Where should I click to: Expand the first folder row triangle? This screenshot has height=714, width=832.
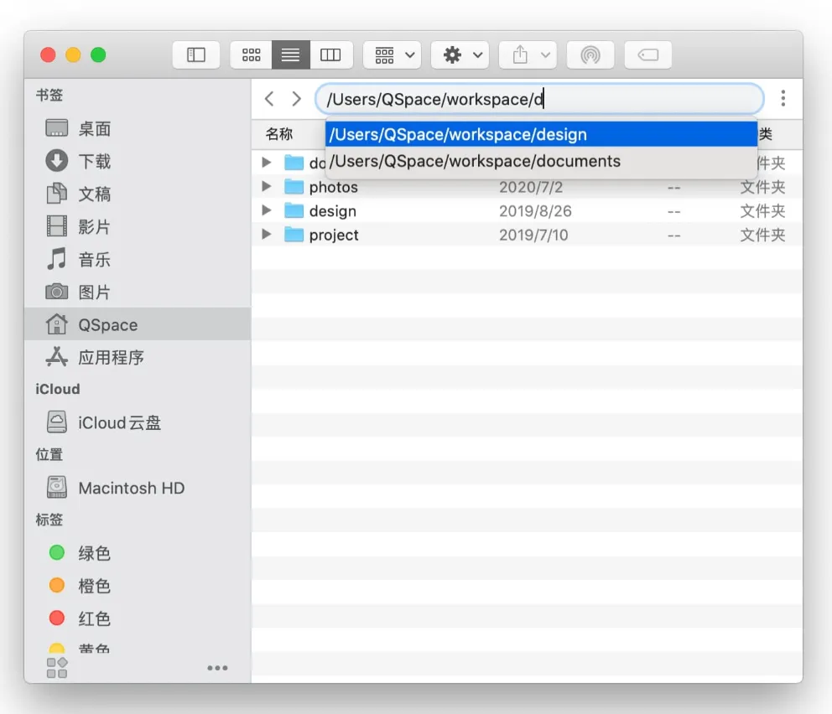[x=267, y=163]
